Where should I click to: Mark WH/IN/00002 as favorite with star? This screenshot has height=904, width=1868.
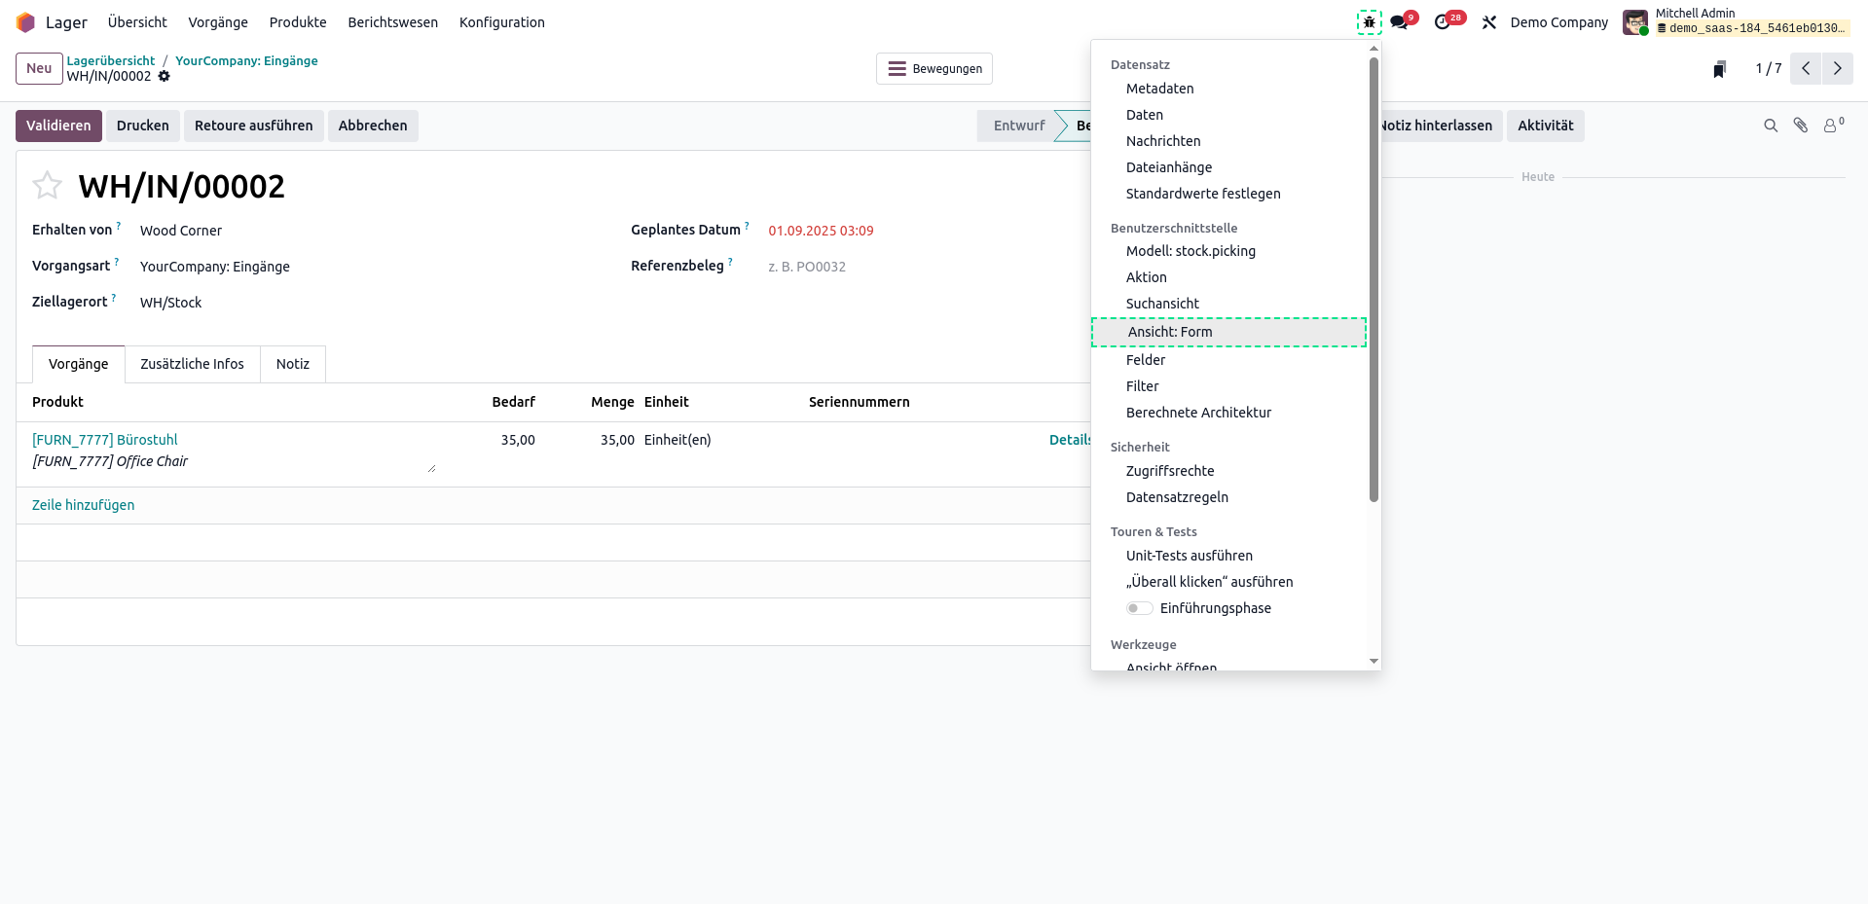[x=47, y=185]
